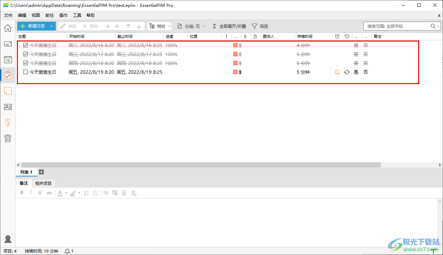Image resolution: width=443 pixels, height=255 pixels.
Task: Apply italic formatting in notes editor
Action: click(x=31, y=193)
